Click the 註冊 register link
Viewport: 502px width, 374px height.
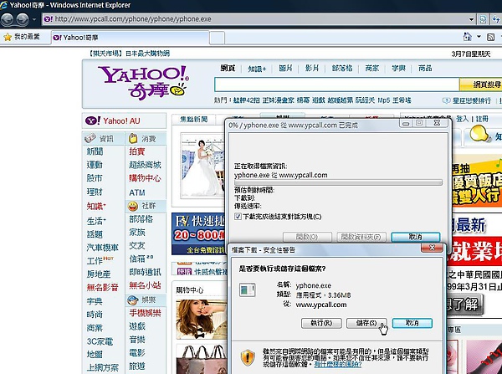pyautogui.click(x=482, y=119)
